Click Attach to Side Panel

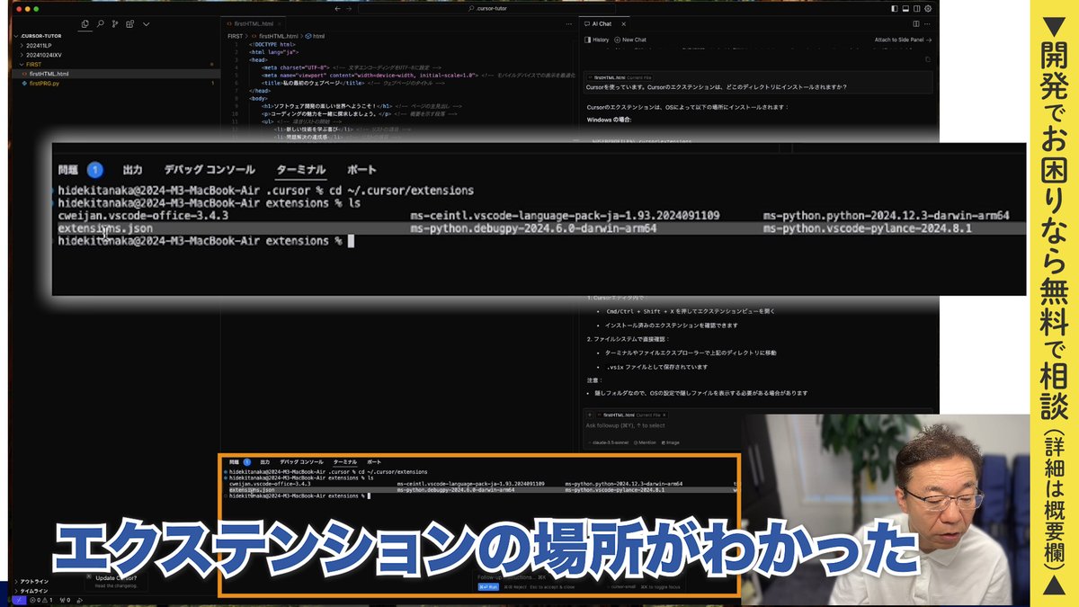(903, 40)
